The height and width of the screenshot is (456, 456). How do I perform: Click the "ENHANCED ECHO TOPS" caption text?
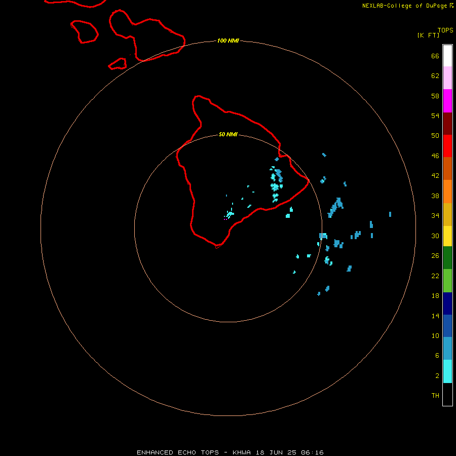pyautogui.click(x=178, y=452)
